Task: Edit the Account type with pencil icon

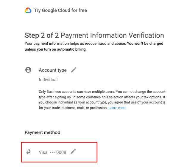Action: coord(74,70)
